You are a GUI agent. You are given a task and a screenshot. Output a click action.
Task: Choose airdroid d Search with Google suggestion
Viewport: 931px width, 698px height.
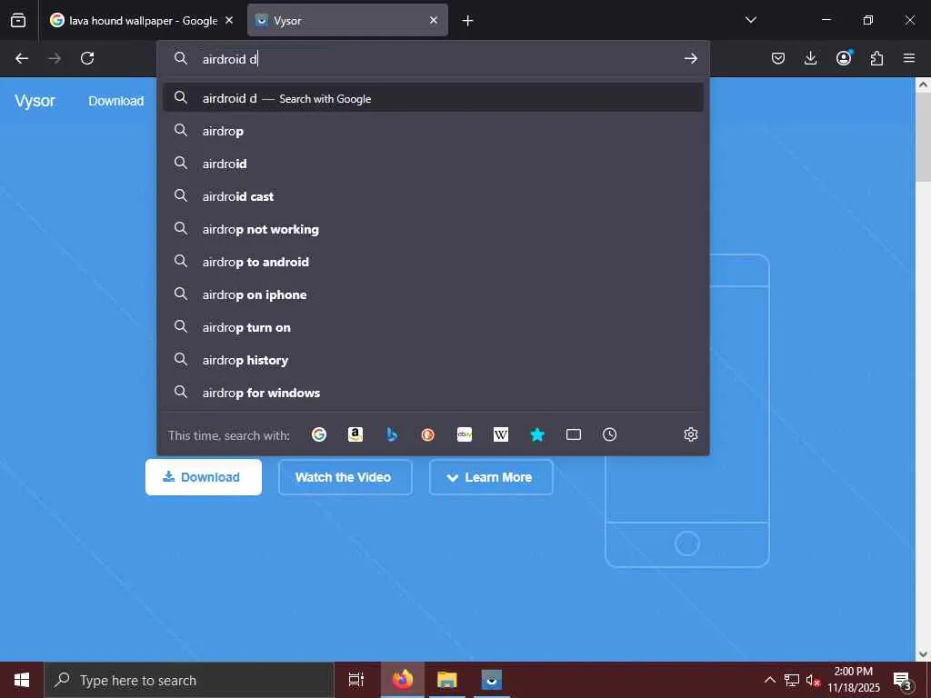(433, 98)
